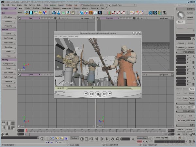Open the Window menu in the movie player
196x147 pixels.
71,37
